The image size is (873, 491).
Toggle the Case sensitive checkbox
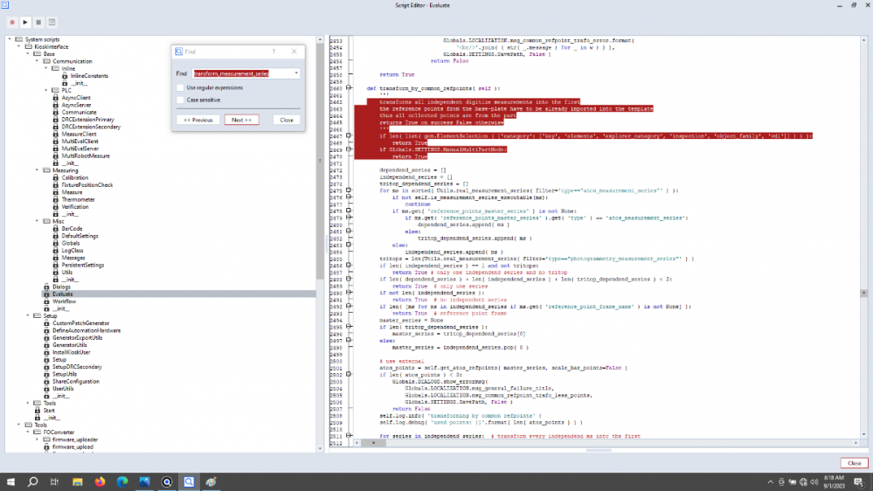click(x=180, y=100)
